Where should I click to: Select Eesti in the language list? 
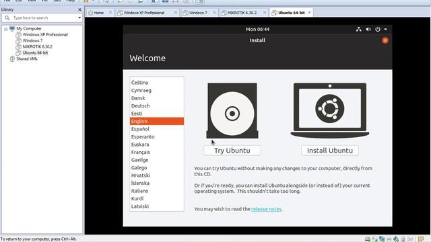click(157, 114)
